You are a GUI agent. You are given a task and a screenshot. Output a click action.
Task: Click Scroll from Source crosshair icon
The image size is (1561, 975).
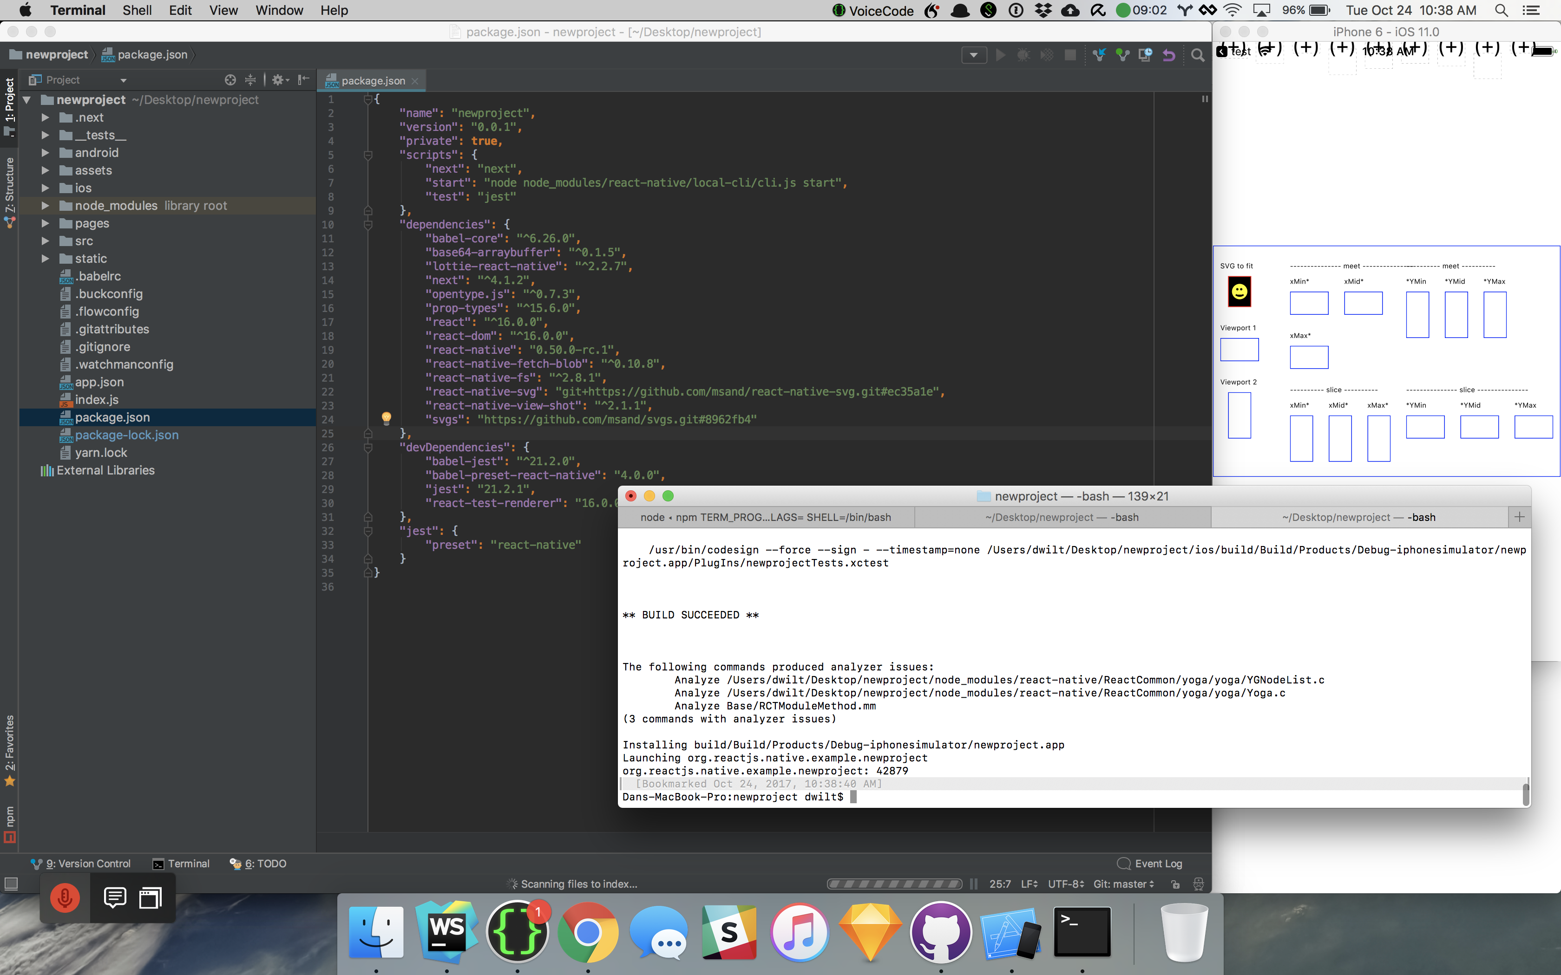230,80
